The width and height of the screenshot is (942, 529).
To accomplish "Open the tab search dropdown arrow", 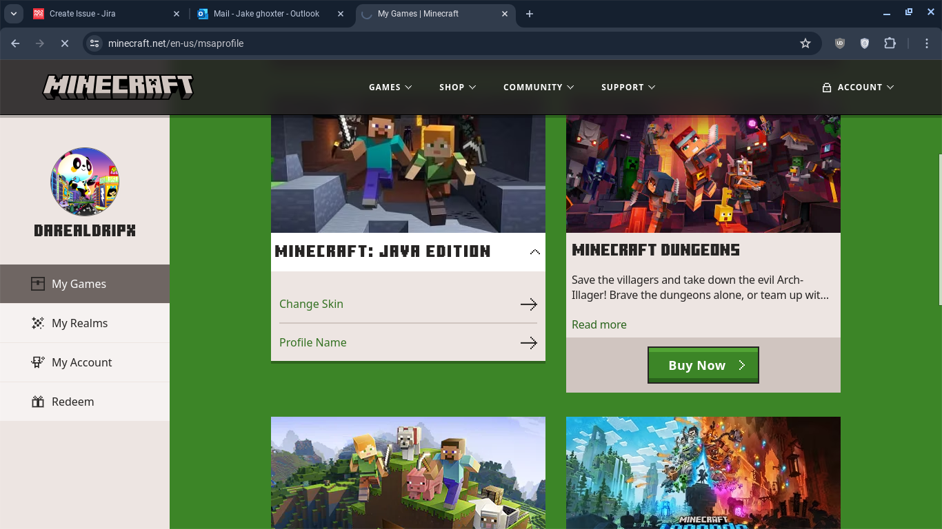I will (13, 14).
